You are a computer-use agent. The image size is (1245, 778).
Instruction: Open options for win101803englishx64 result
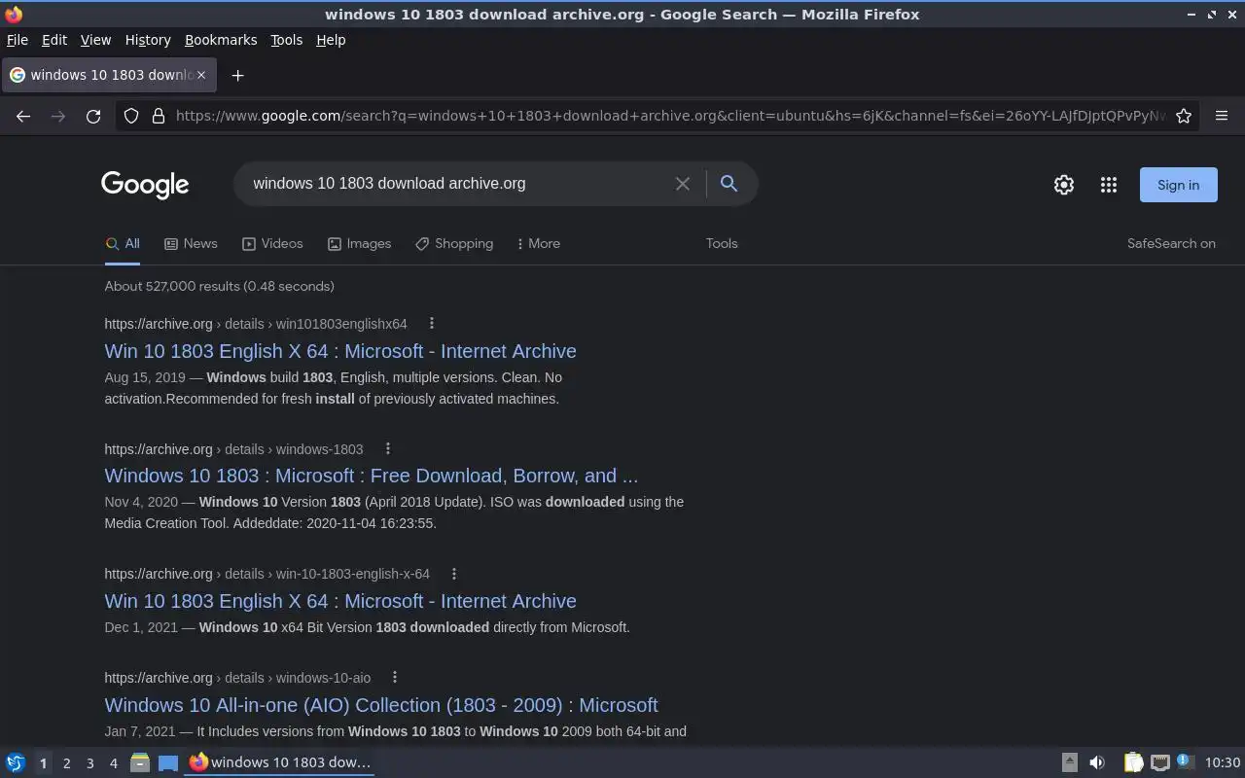[x=432, y=323]
